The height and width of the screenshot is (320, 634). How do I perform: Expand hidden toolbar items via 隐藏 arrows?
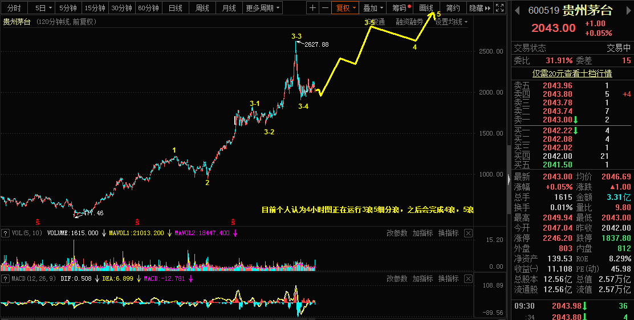pyautogui.click(x=479, y=7)
